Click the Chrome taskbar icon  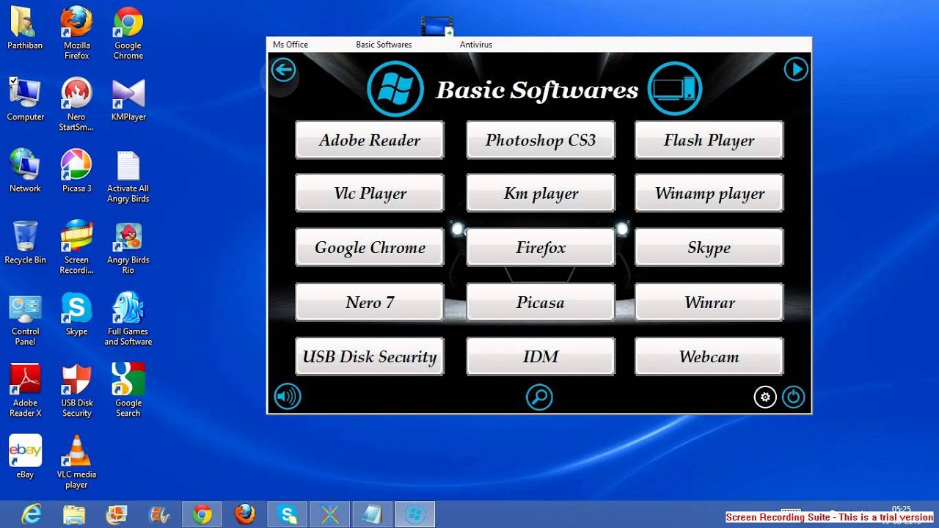click(x=202, y=515)
